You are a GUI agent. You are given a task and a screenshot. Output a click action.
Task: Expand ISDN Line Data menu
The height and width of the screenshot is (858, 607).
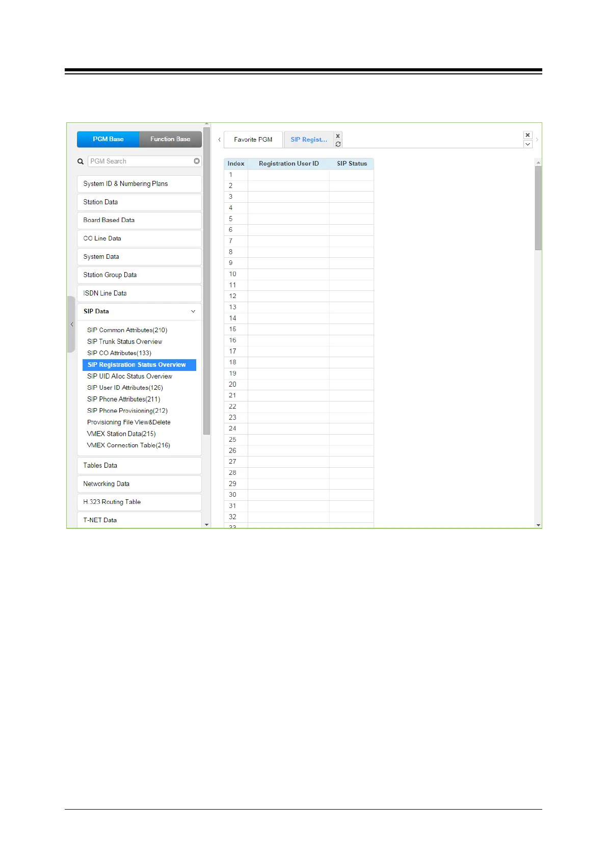139,293
